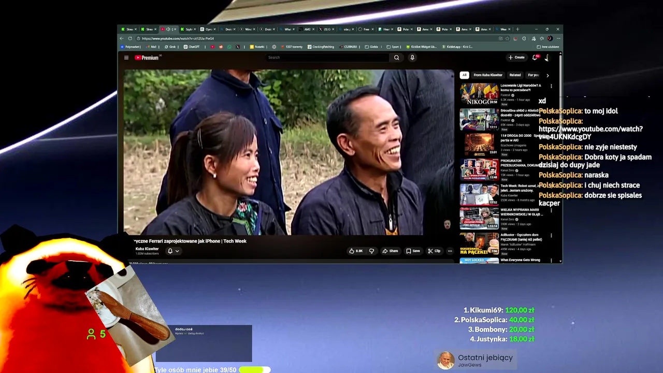Switch to the Sybil browser tab

click(188, 29)
